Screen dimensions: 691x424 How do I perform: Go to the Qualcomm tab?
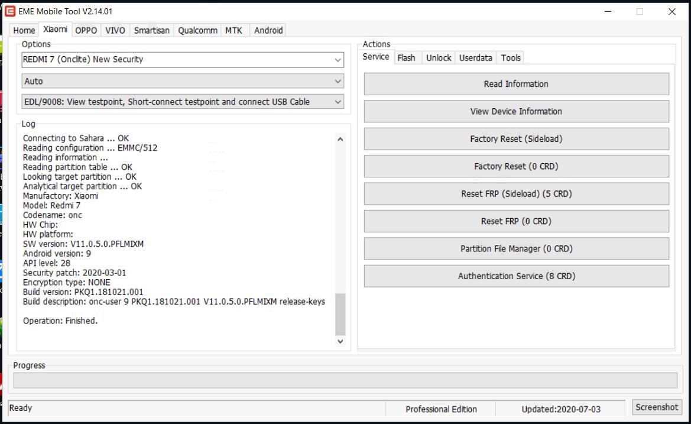tap(197, 30)
